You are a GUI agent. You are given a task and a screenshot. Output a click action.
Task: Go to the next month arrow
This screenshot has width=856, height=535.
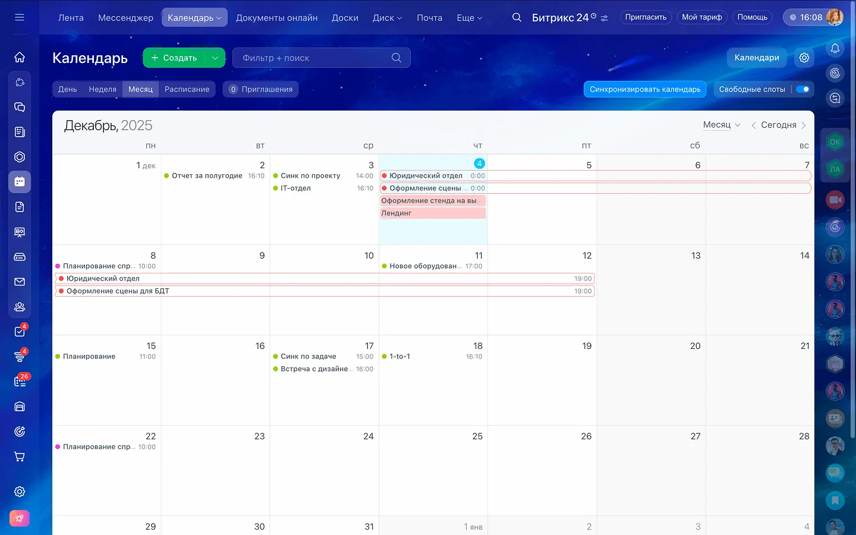tap(804, 125)
